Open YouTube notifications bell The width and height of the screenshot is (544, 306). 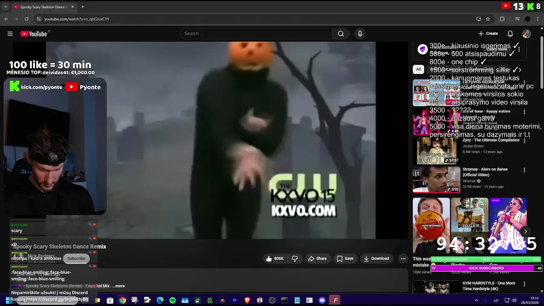(x=510, y=34)
